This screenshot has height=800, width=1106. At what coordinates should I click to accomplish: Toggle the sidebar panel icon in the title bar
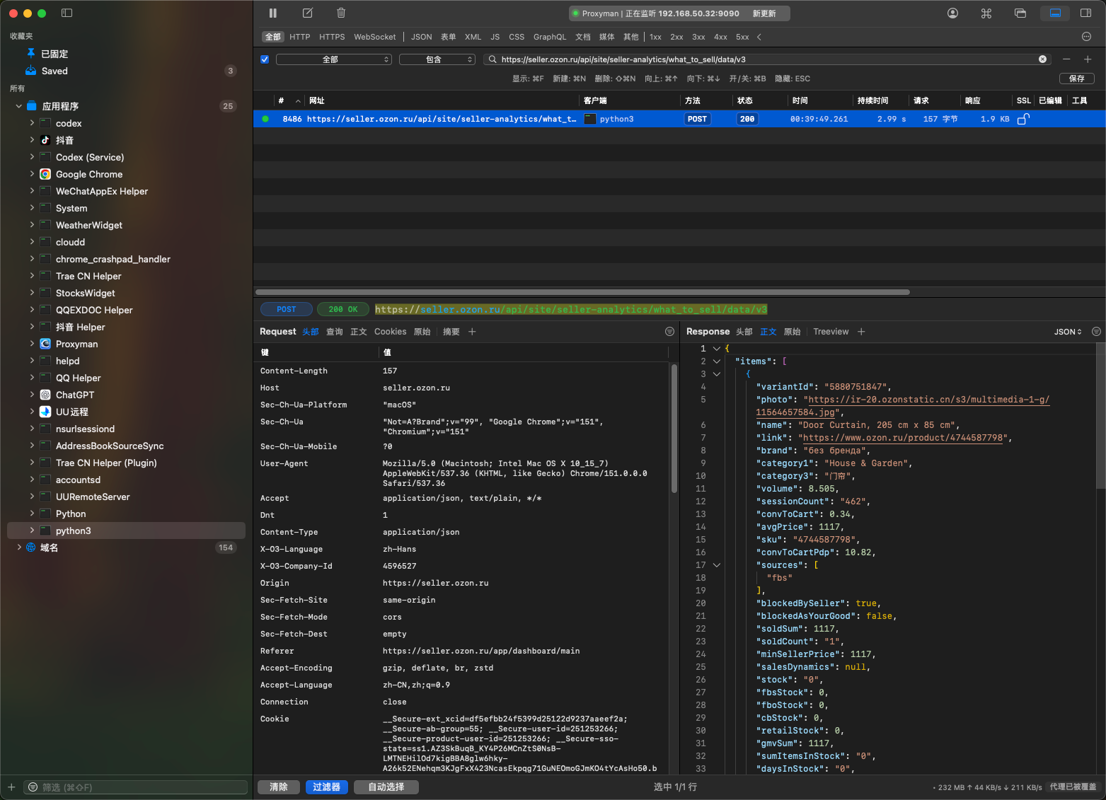(x=67, y=13)
